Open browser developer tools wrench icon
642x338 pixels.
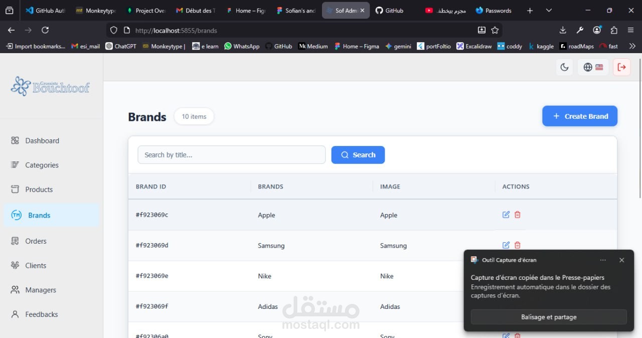tap(580, 31)
